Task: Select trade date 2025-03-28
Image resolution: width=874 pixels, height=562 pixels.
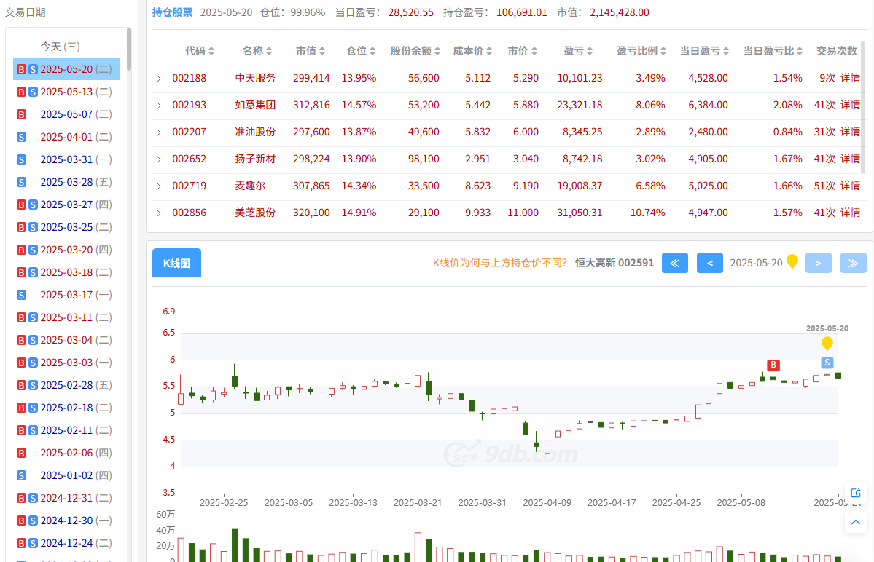Action: 66,182
